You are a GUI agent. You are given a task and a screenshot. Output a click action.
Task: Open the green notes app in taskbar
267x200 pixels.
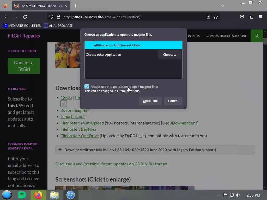[22, 195]
